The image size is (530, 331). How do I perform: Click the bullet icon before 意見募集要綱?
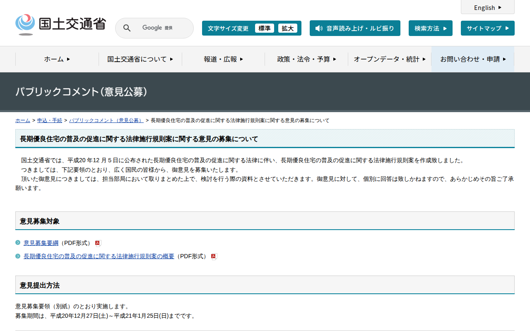tap(18, 243)
